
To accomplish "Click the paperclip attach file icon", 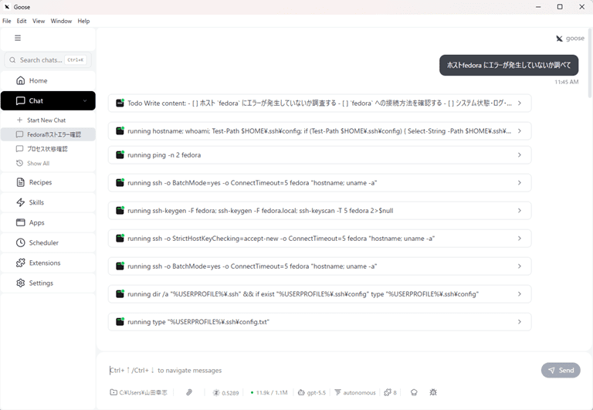I will click(189, 392).
